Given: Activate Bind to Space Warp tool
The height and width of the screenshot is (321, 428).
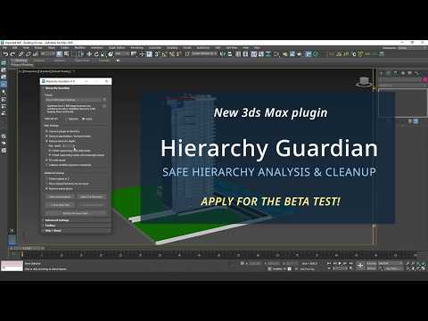Looking at the screenshot, I should coord(36,54).
